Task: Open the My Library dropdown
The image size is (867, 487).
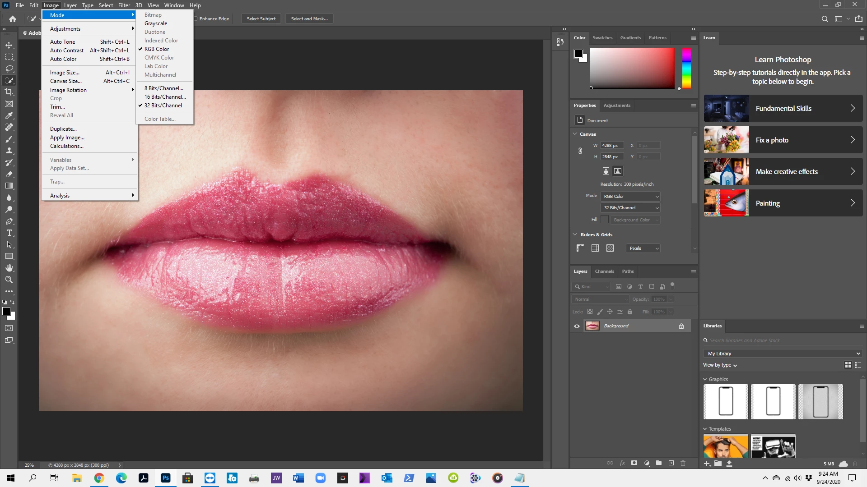Action: (x=783, y=354)
